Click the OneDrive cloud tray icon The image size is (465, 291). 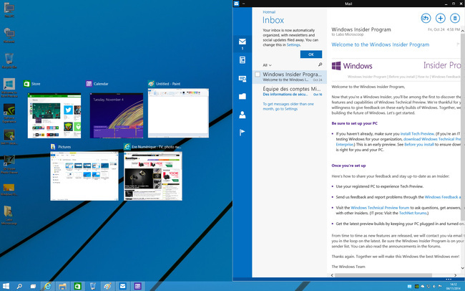423,287
